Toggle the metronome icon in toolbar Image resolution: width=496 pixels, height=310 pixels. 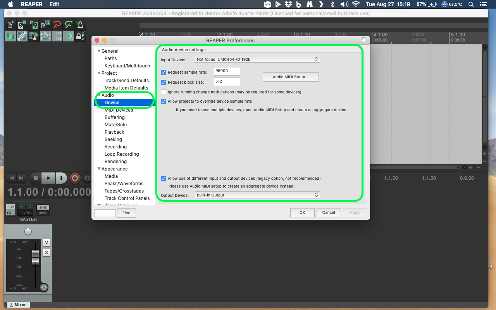pyautogui.click(x=80, y=25)
